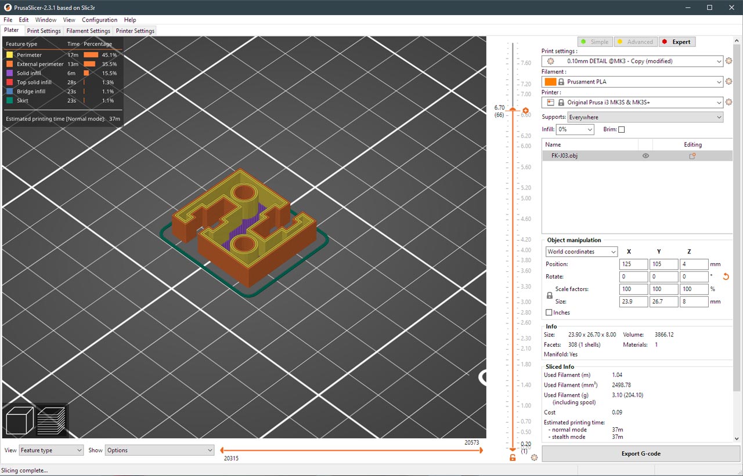Screen dimensions: 743x476
Task: Click vertical layer slider upper thumb
Action: pos(513,110)
